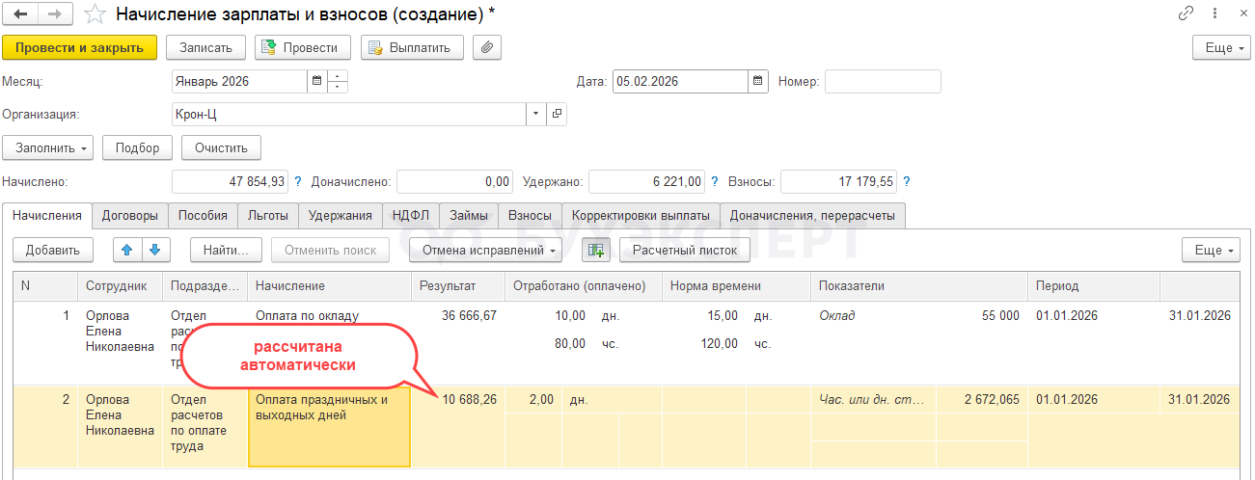The image size is (1255, 480).
Task: Click the Начисление column header
Action: 329,286
